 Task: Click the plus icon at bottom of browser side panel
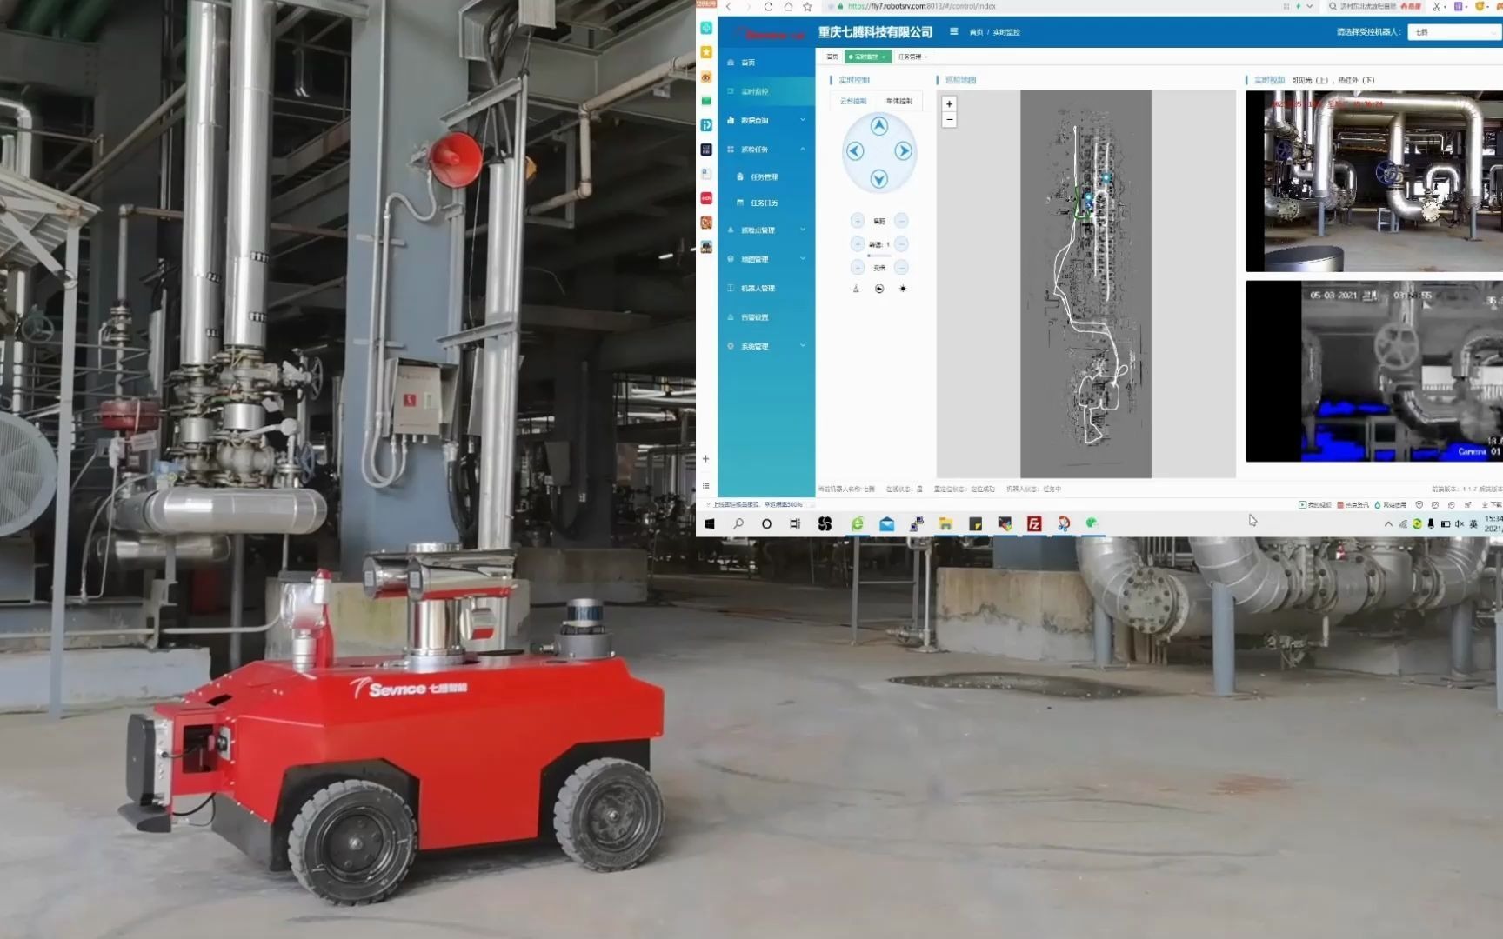(x=706, y=458)
